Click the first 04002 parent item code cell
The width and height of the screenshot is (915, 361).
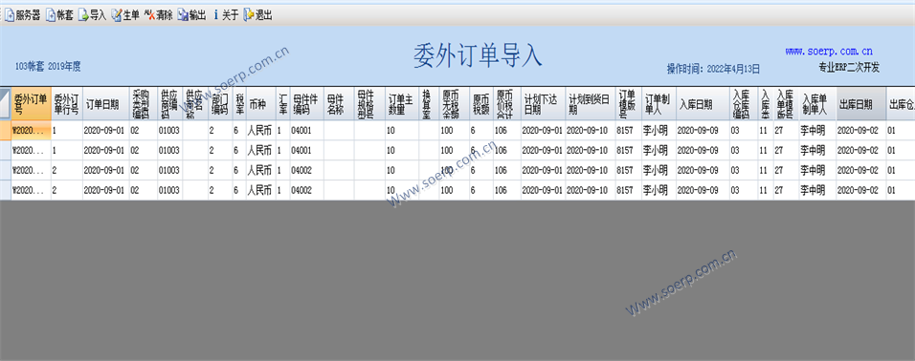click(306, 171)
